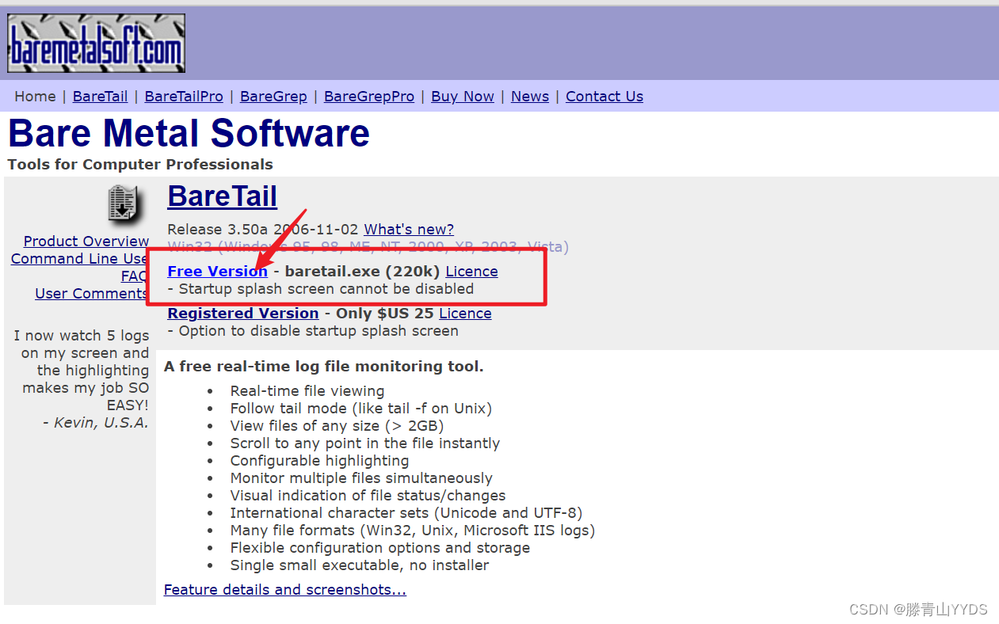Click 'Configurable highlighting' bullet
This screenshot has width=999, height=624.
320,461
